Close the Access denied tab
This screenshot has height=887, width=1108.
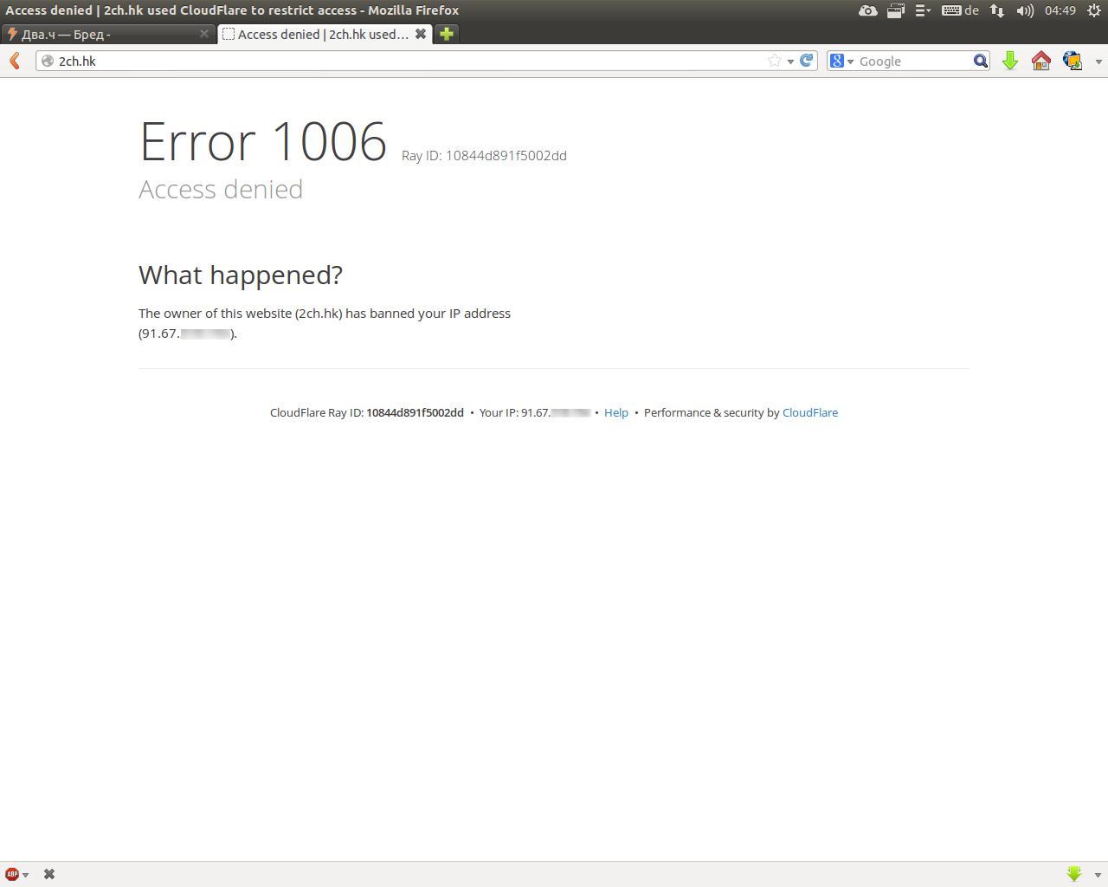pos(421,34)
